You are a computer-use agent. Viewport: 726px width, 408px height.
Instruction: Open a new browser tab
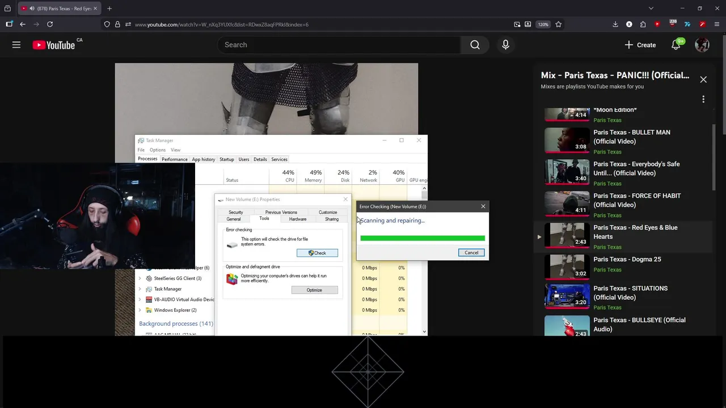[109, 8]
